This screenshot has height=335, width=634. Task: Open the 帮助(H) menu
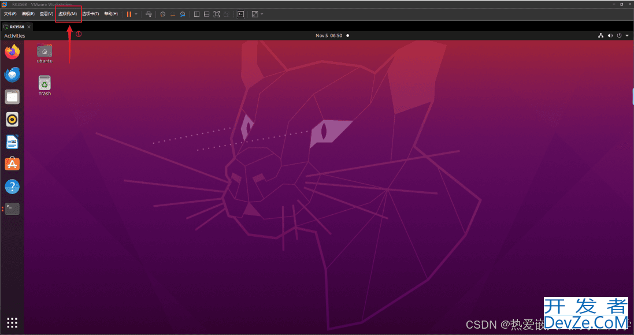tap(111, 14)
